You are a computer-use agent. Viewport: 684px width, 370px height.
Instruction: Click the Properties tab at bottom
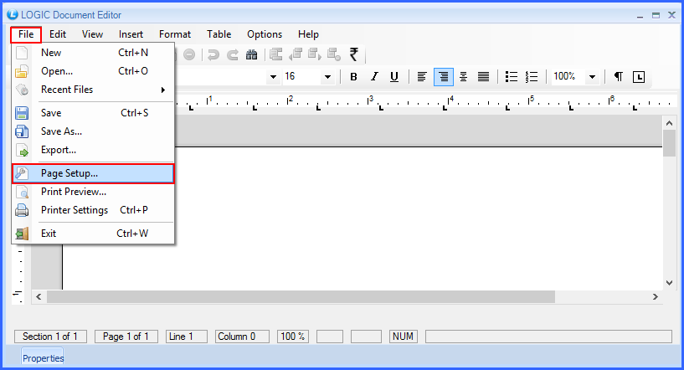43,358
